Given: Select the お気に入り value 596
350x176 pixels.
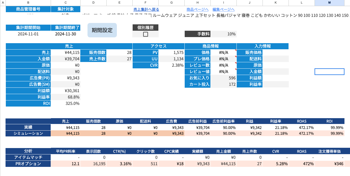Looking at the screenshot, I should pos(224,78).
